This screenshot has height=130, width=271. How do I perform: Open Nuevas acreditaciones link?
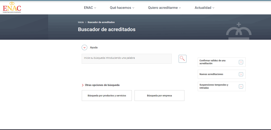pos(222,74)
